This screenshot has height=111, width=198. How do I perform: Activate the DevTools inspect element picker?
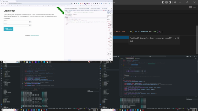[65, 10]
